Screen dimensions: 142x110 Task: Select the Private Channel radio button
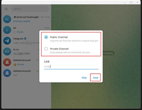pyautogui.click(x=46, y=49)
